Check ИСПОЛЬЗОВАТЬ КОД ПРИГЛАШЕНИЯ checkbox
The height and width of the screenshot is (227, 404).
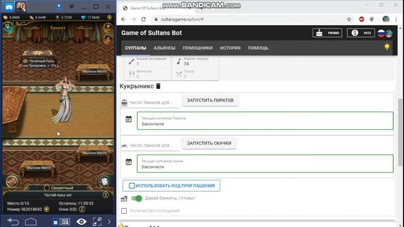132,185
